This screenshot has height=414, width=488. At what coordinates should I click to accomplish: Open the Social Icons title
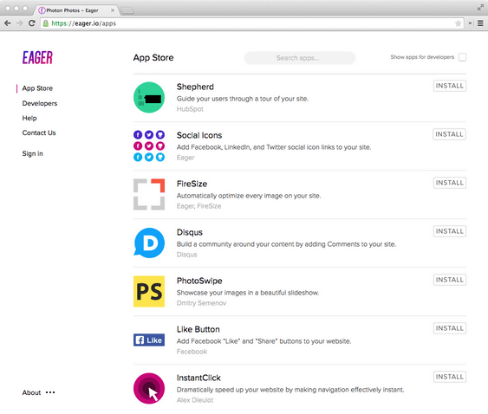(199, 135)
